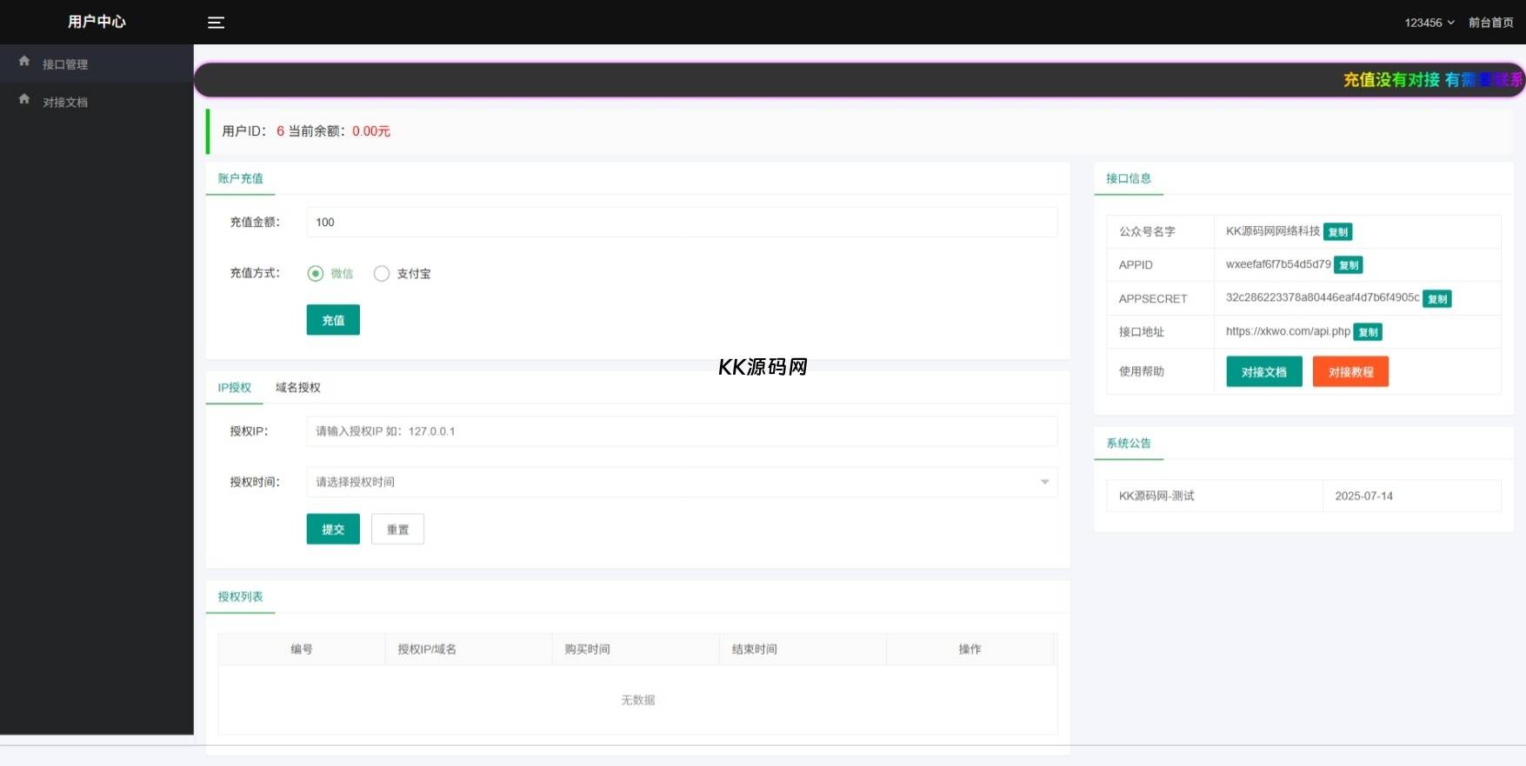The image size is (1526, 766).
Task: Copy the APPSECRET value
Action: (1436, 299)
